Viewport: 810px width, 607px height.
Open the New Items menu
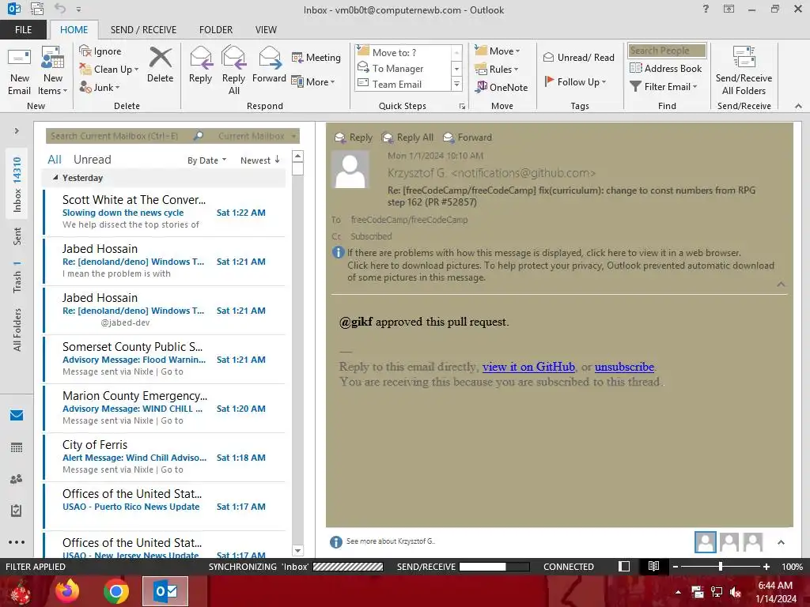(x=53, y=71)
